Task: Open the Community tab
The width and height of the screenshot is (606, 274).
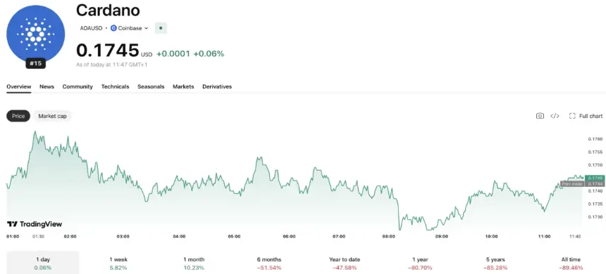Action: click(x=78, y=86)
